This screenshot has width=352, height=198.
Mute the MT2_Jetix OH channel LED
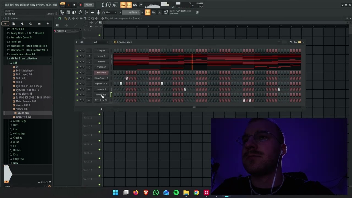[77, 100]
